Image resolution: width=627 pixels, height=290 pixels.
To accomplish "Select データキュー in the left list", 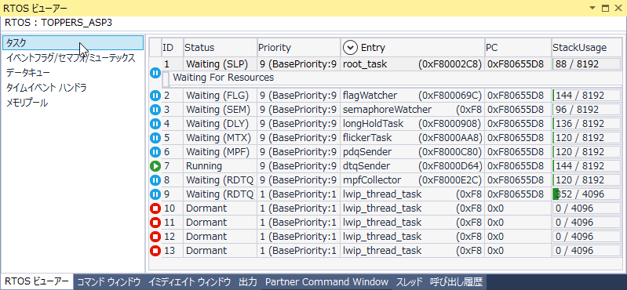I will point(28,73).
